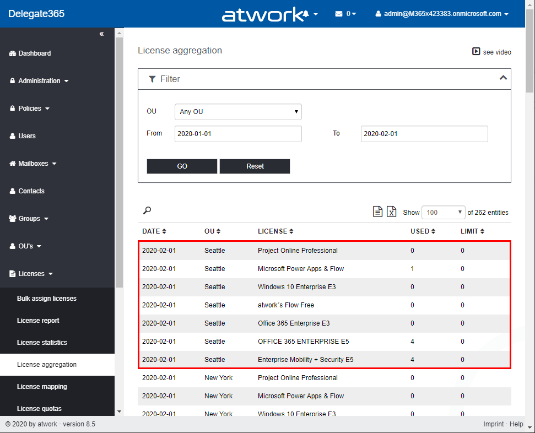Collapse the sidebar with double-chevron icon
The width and height of the screenshot is (535, 433).
point(101,34)
